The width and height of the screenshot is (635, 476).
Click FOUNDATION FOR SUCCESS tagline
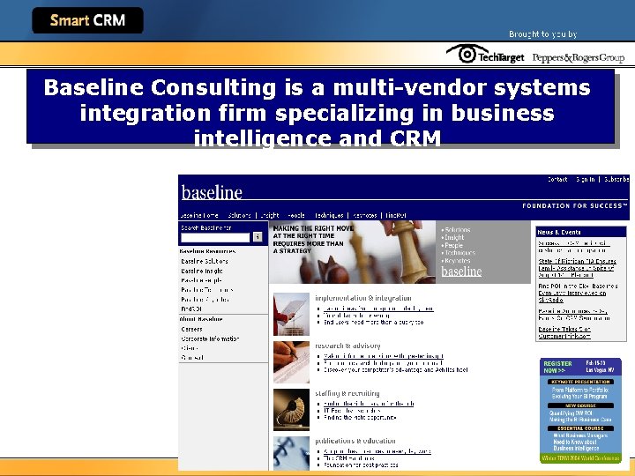click(x=574, y=206)
